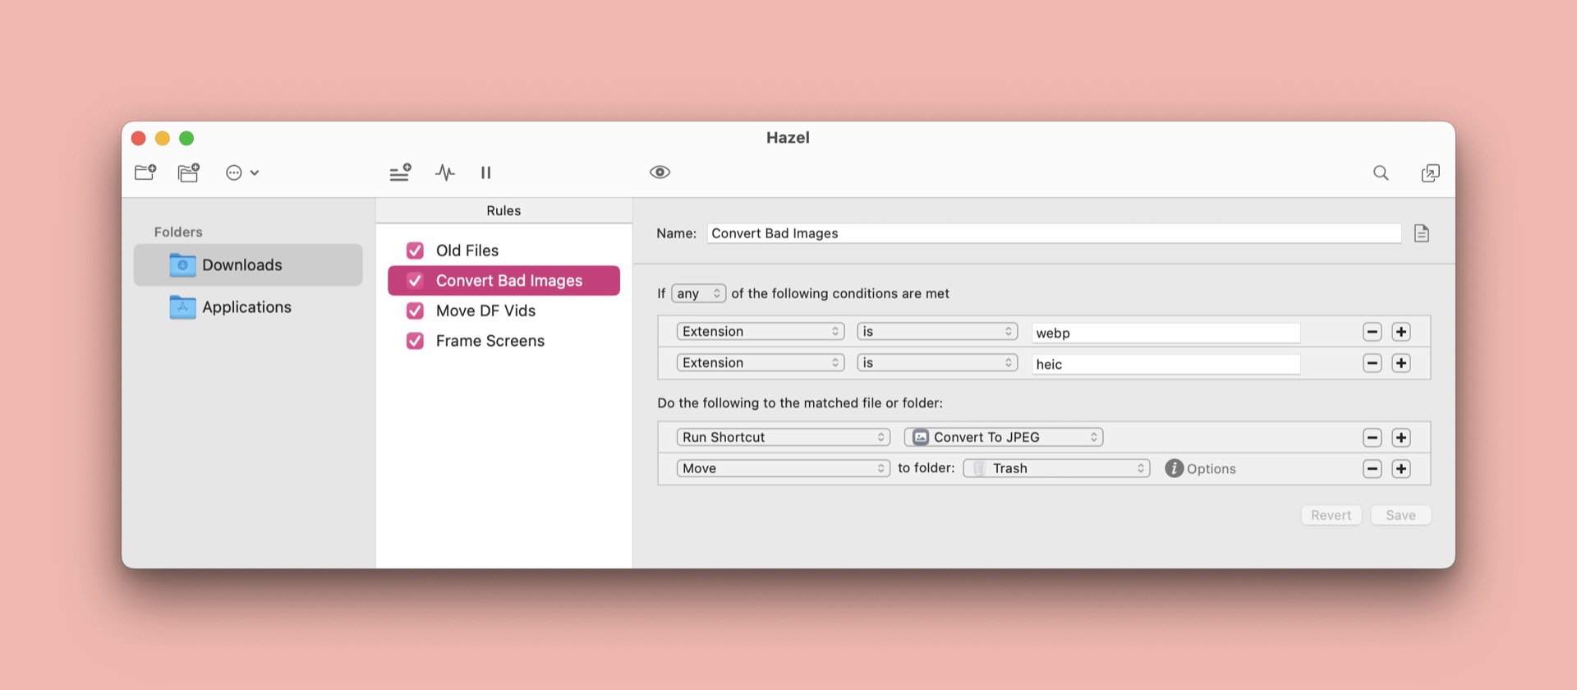Open the ellipsis actions menu in toolbar

pos(242,172)
